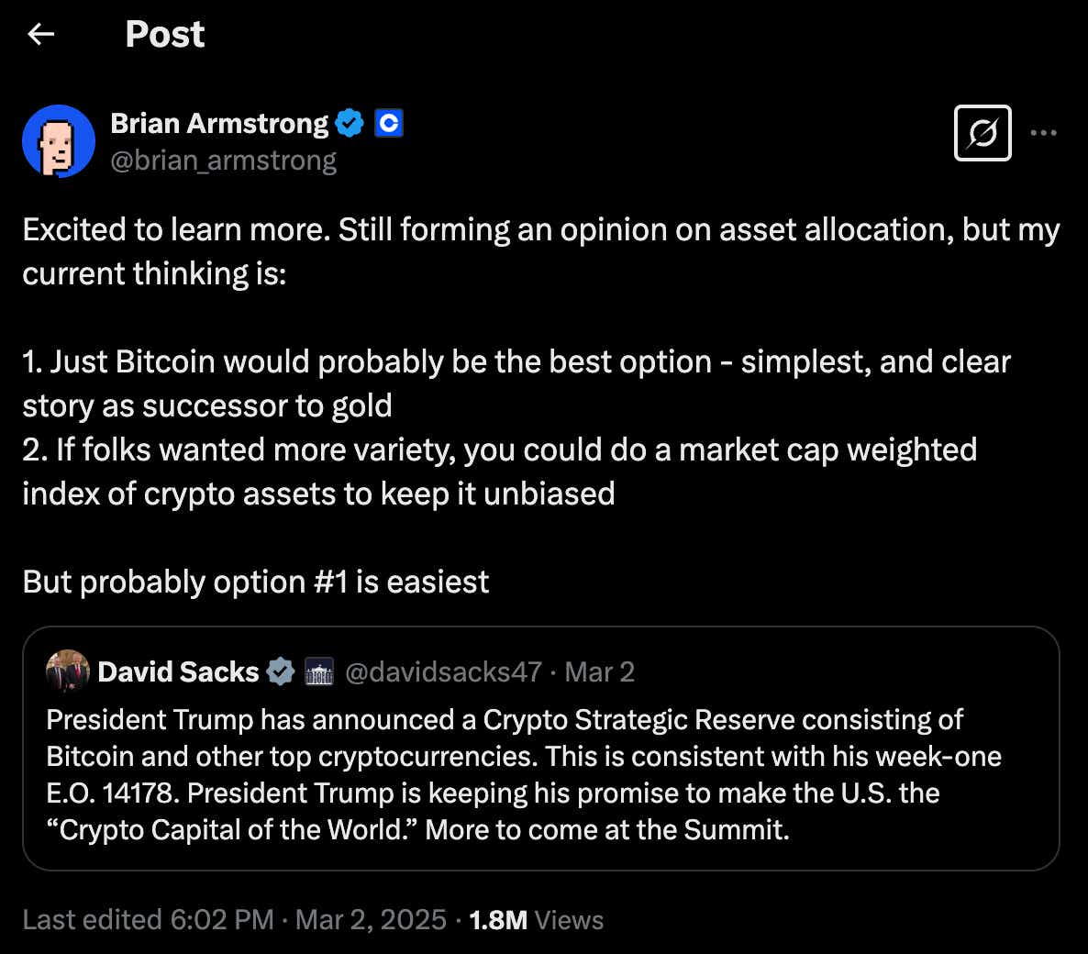Open David Sacks' profile picture

tap(65, 671)
